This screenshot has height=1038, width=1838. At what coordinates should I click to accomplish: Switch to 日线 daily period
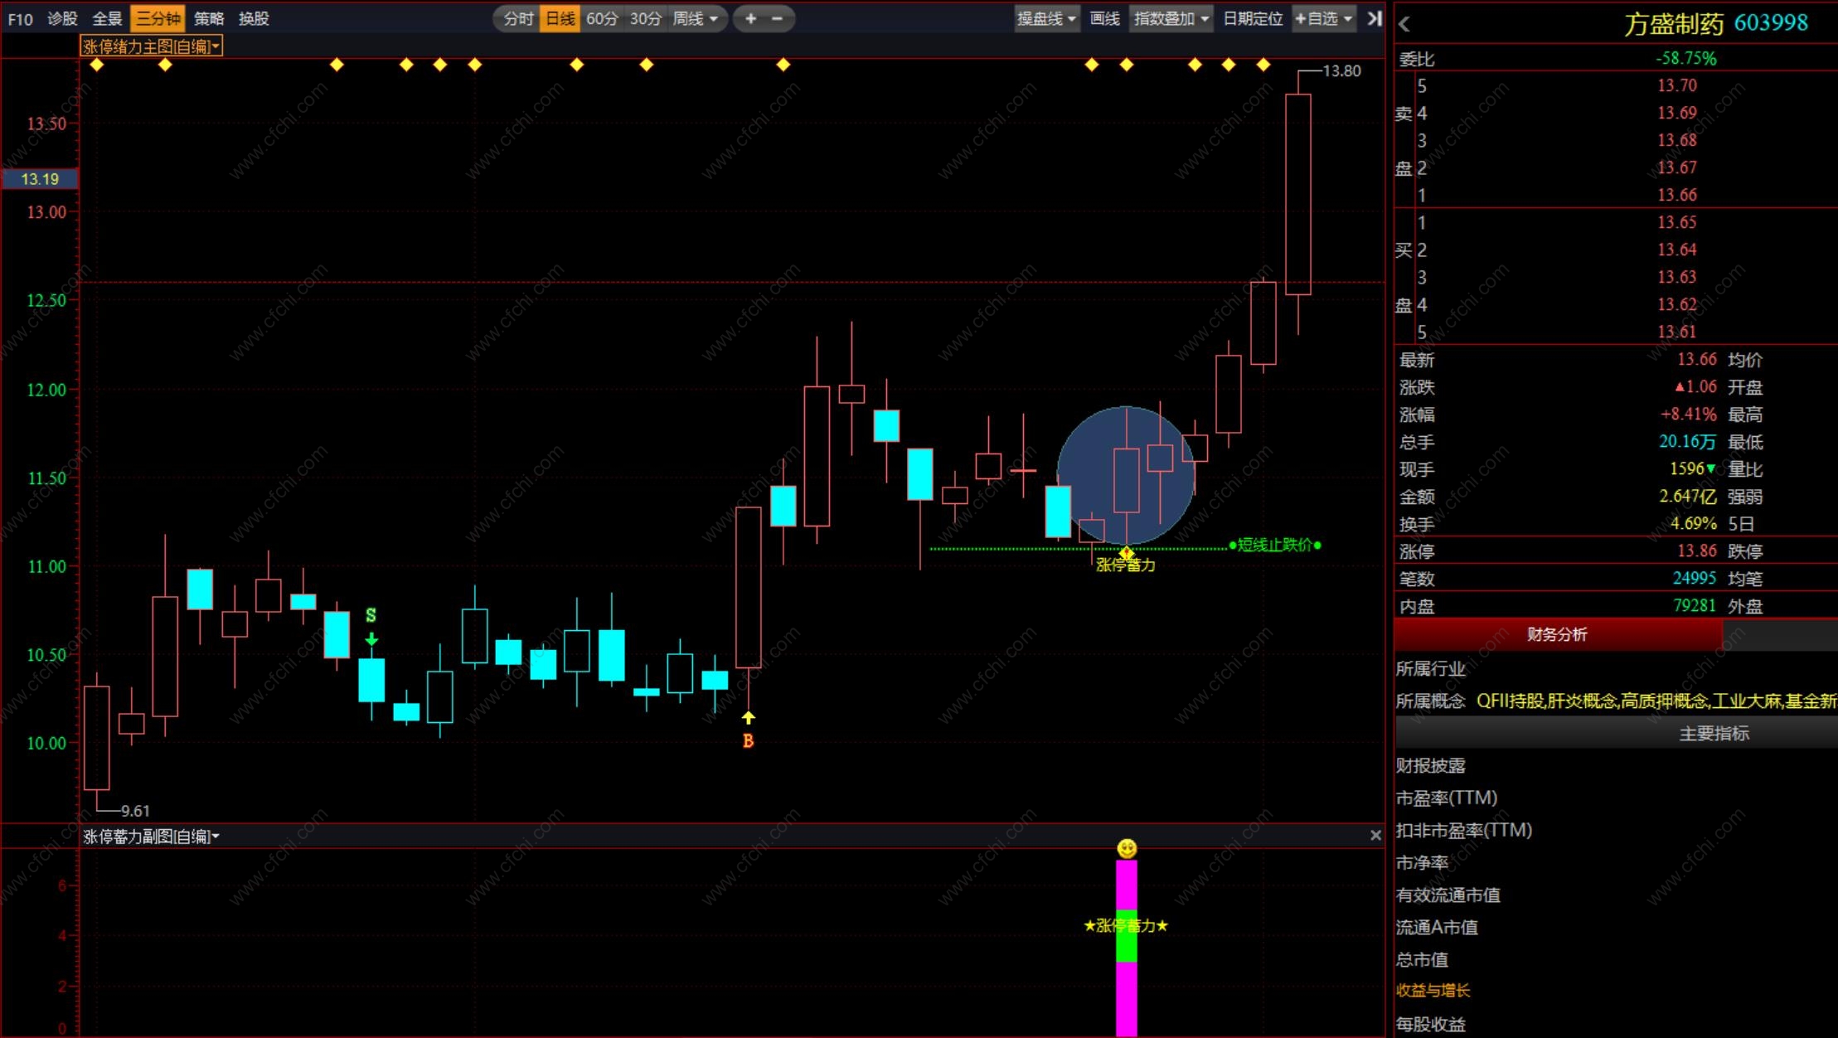coord(560,18)
